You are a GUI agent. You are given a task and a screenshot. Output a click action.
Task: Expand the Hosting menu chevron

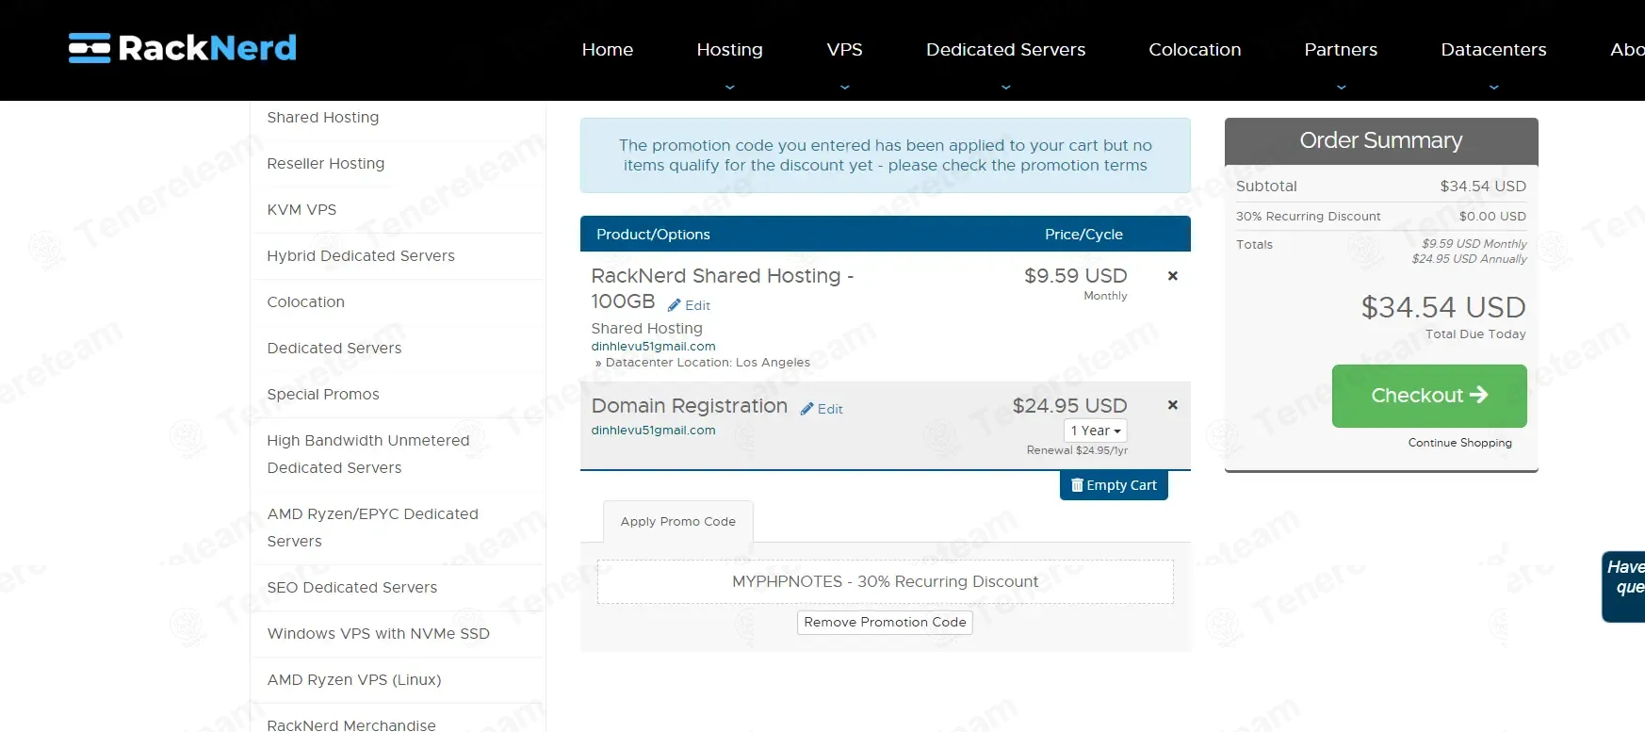point(729,87)
